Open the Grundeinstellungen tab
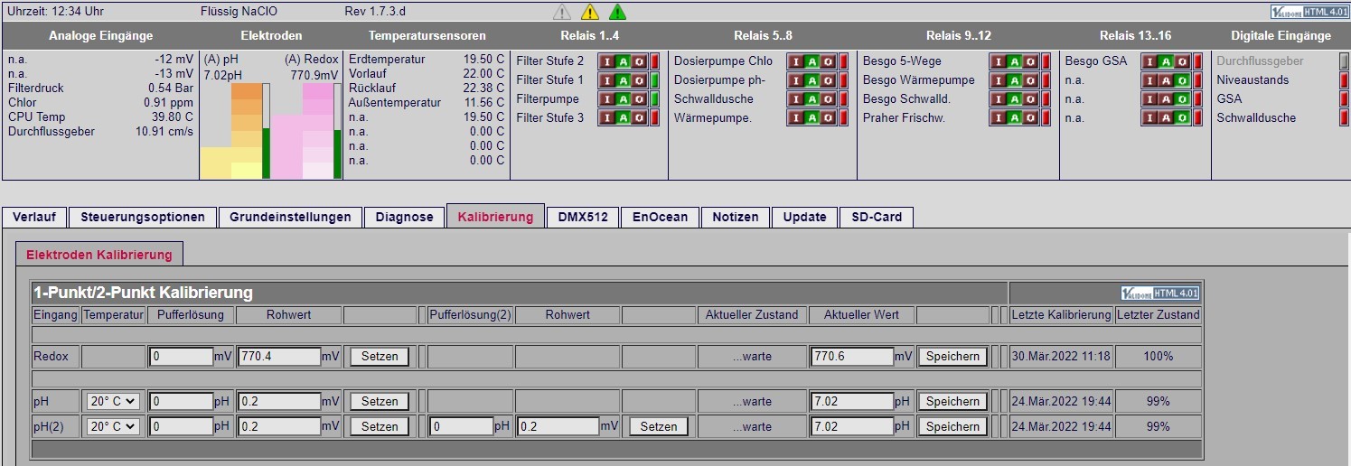This screenshot has width=1351, height=466. [290, 217]
